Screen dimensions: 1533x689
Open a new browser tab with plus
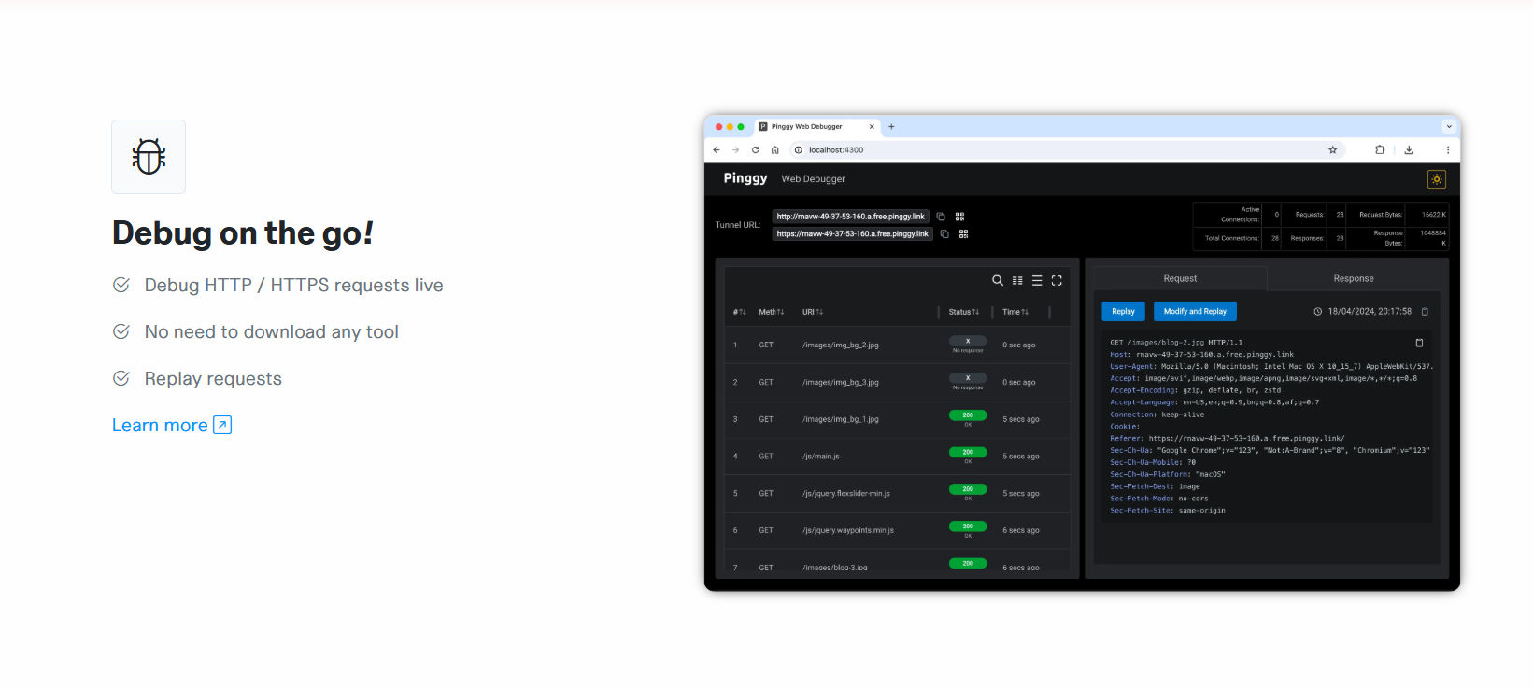point(891,126)
